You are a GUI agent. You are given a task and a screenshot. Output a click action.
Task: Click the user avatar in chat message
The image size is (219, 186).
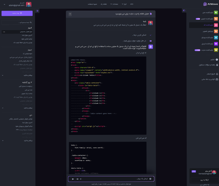[150, 23]
